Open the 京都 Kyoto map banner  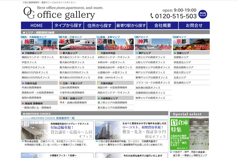click(x=192, y=44)
